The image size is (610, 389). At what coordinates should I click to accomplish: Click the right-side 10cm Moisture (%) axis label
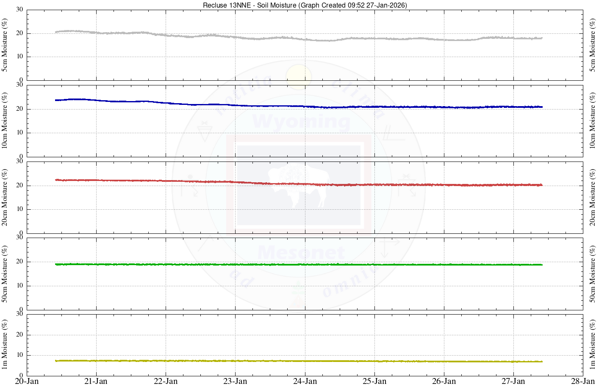pyautogui.click(x=592, y=121)
